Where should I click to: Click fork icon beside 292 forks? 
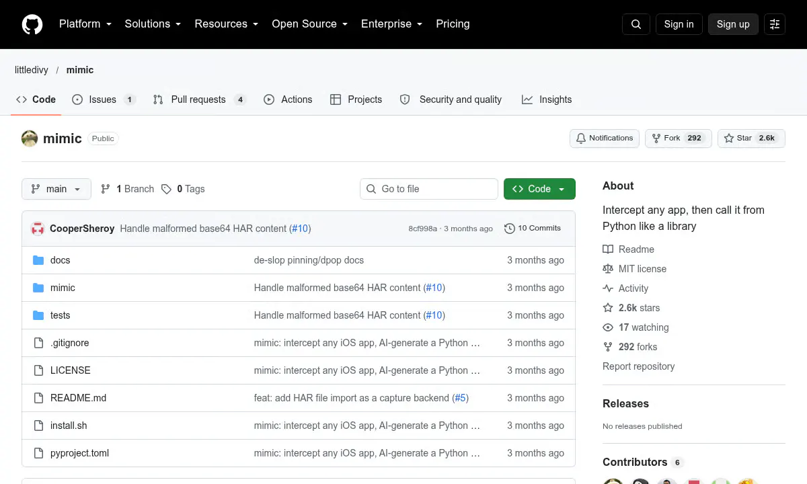(608, 347)
